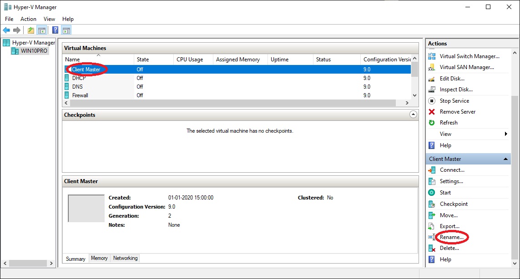Click the Export icon in Actions
The image size is (520, 279).
click(x=432, y=226)
